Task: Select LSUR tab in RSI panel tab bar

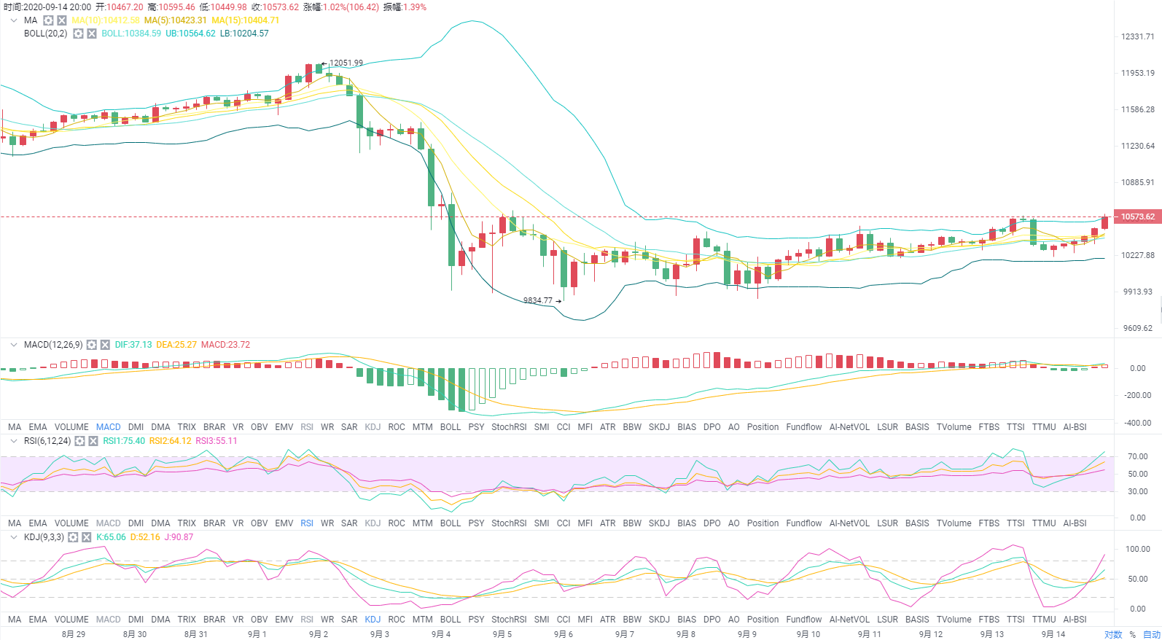Action: point(887,523)
